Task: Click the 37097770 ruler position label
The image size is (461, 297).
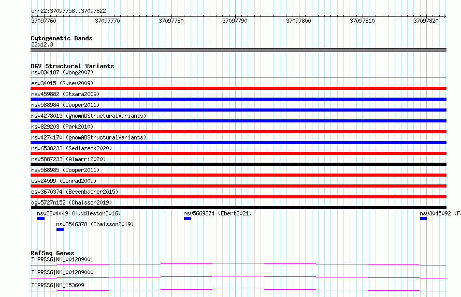Action: tap(107, 21)
